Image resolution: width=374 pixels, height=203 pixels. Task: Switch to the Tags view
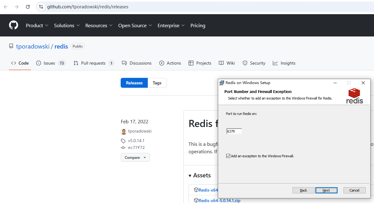point(157,83)
